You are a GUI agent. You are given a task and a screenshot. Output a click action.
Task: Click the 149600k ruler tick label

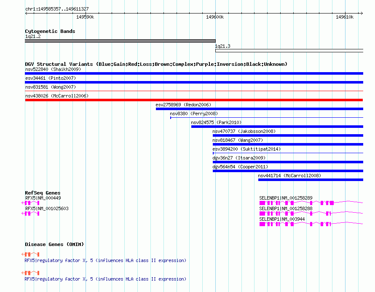215,17
